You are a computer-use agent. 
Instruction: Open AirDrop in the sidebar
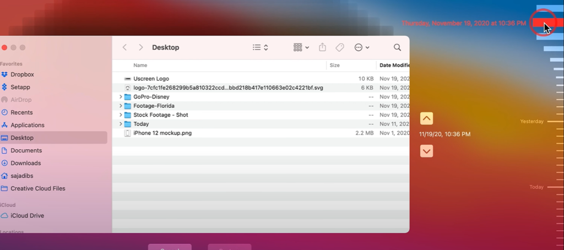[21, 100]
